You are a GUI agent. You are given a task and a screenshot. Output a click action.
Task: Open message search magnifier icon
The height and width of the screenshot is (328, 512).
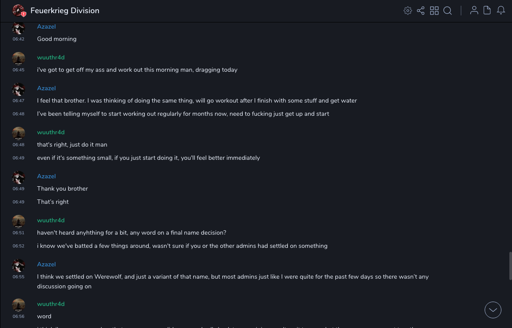pyautogui.click(x=448, y=11)
